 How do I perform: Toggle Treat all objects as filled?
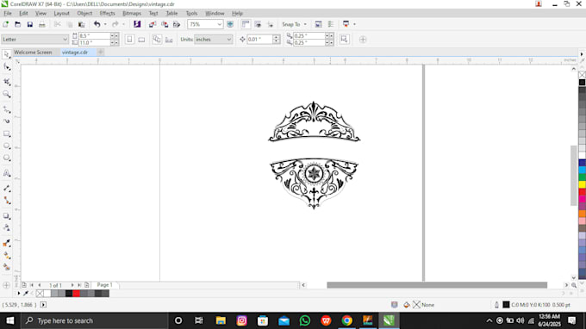click(x=344, y=40)
